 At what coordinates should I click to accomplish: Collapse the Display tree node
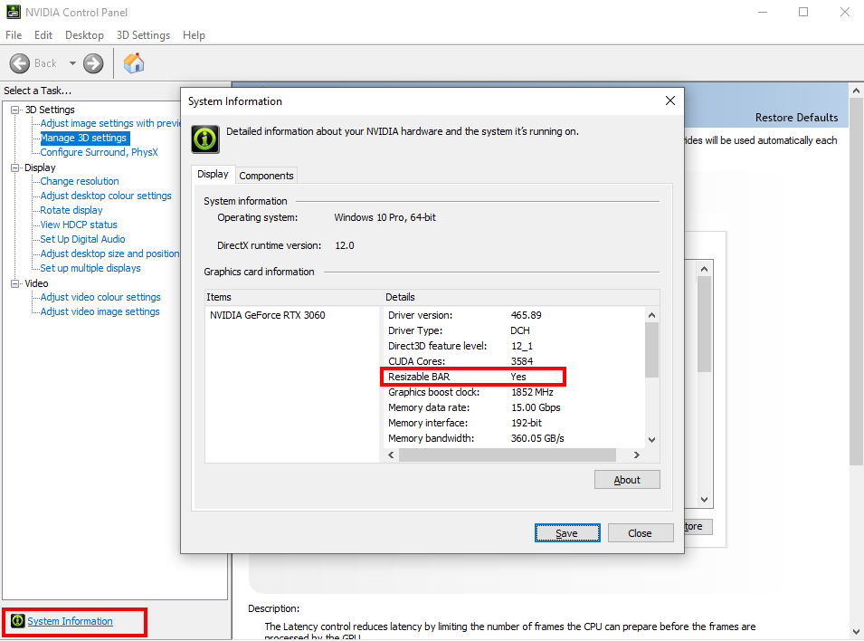coord(15,167)
